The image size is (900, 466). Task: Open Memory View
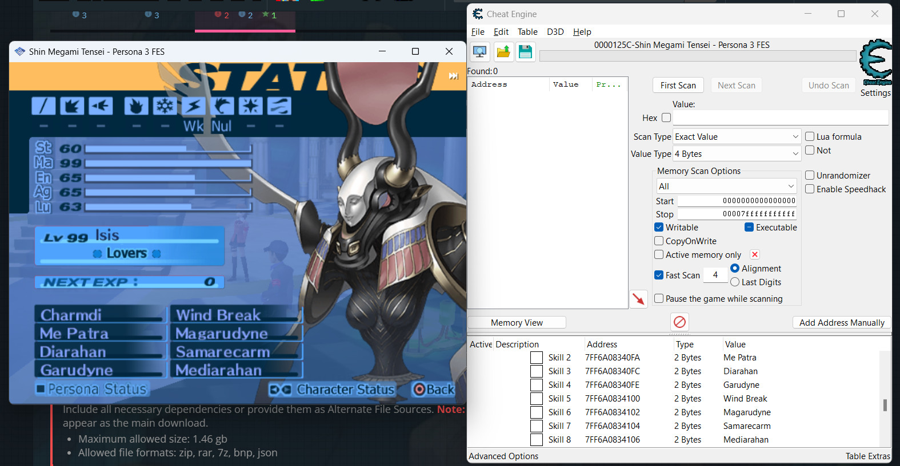click(517, 323)
